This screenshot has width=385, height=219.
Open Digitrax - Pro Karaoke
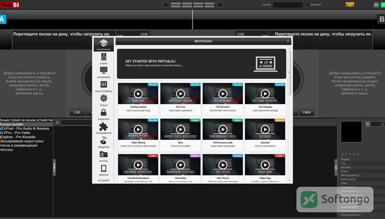[18, 137]
